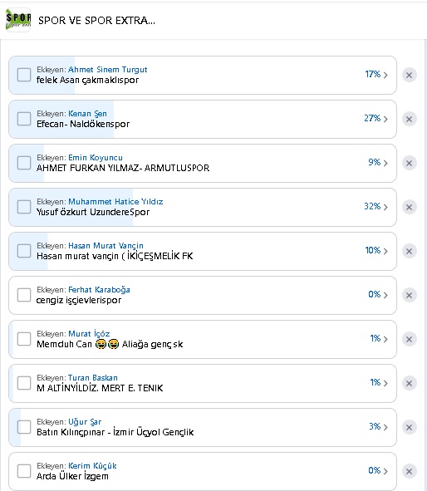Open the SPOR VE SPOR EXTRA group title

coord(96,21)
